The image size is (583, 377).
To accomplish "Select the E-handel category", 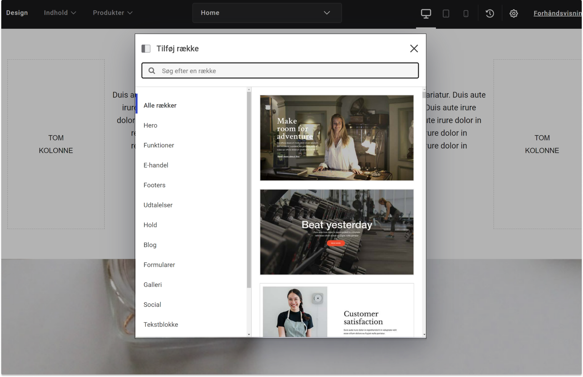I will (x=156, y=165).
